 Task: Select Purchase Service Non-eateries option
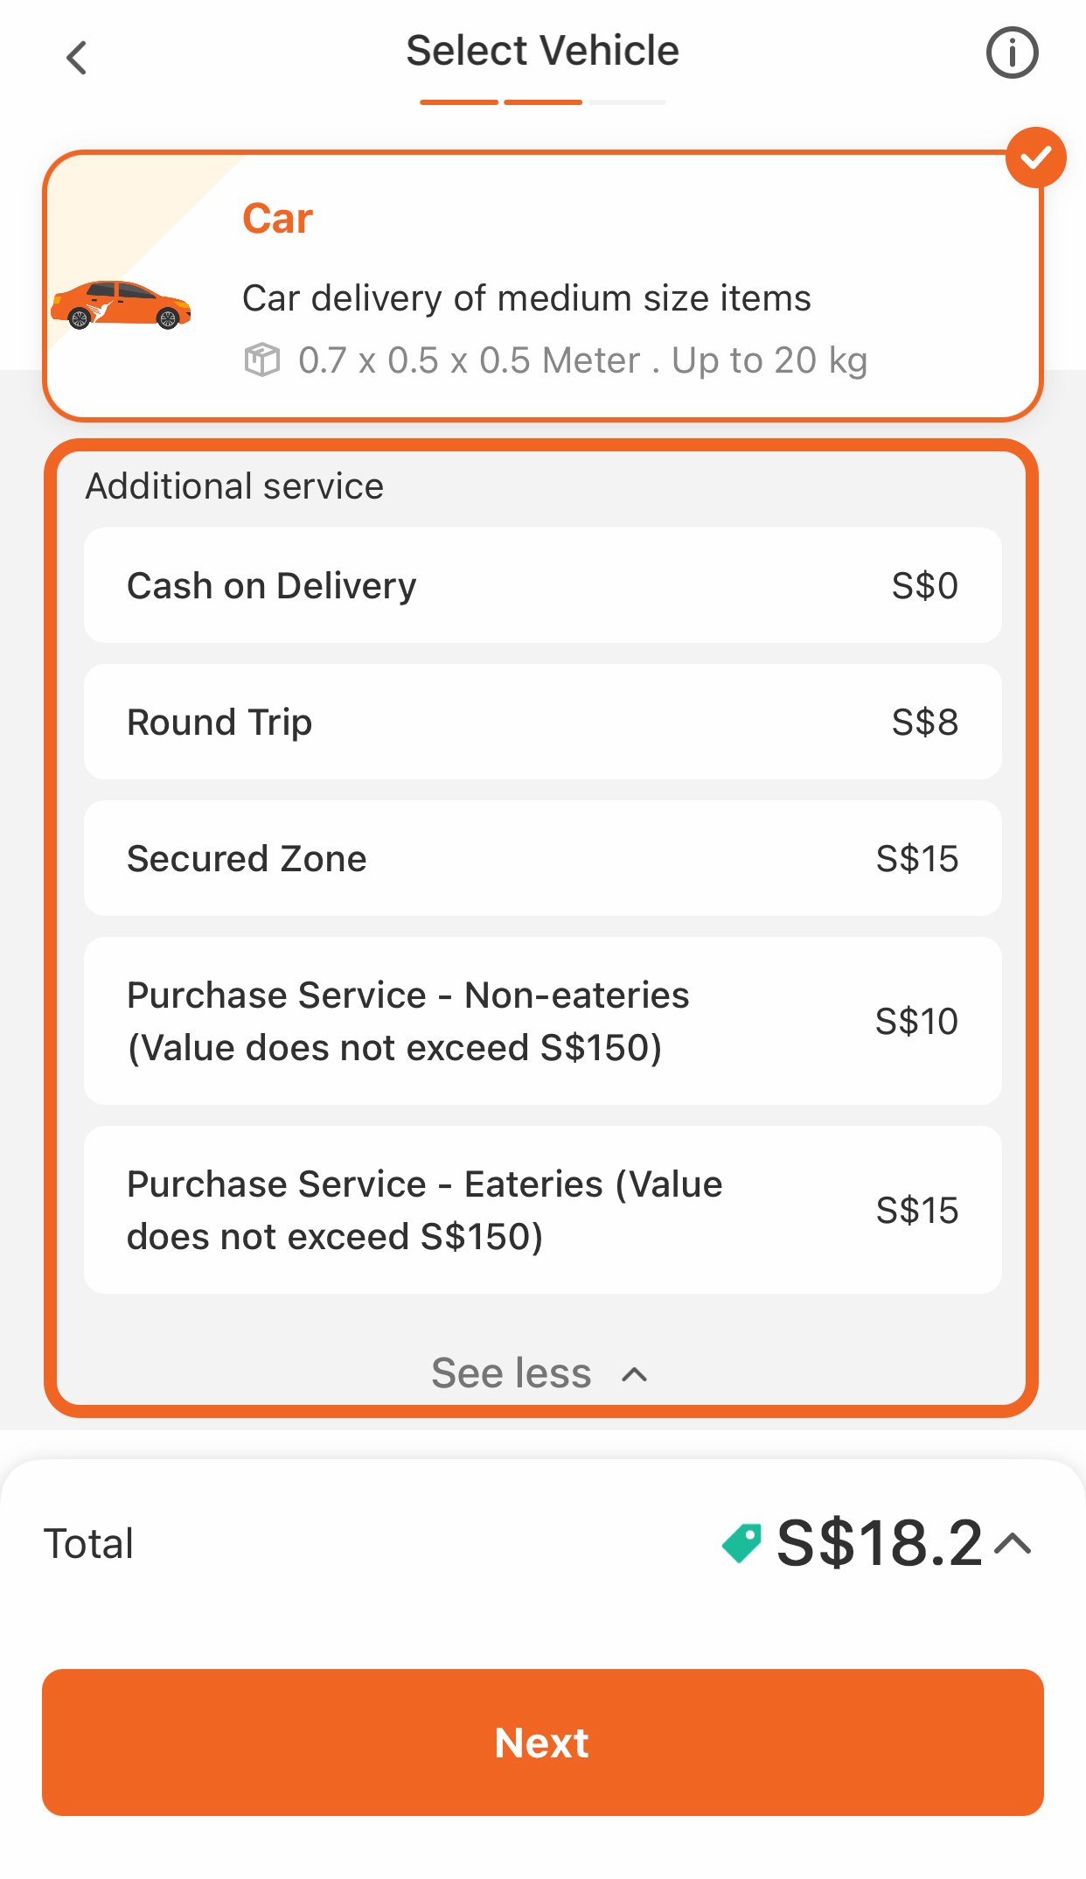point(542,1021)
